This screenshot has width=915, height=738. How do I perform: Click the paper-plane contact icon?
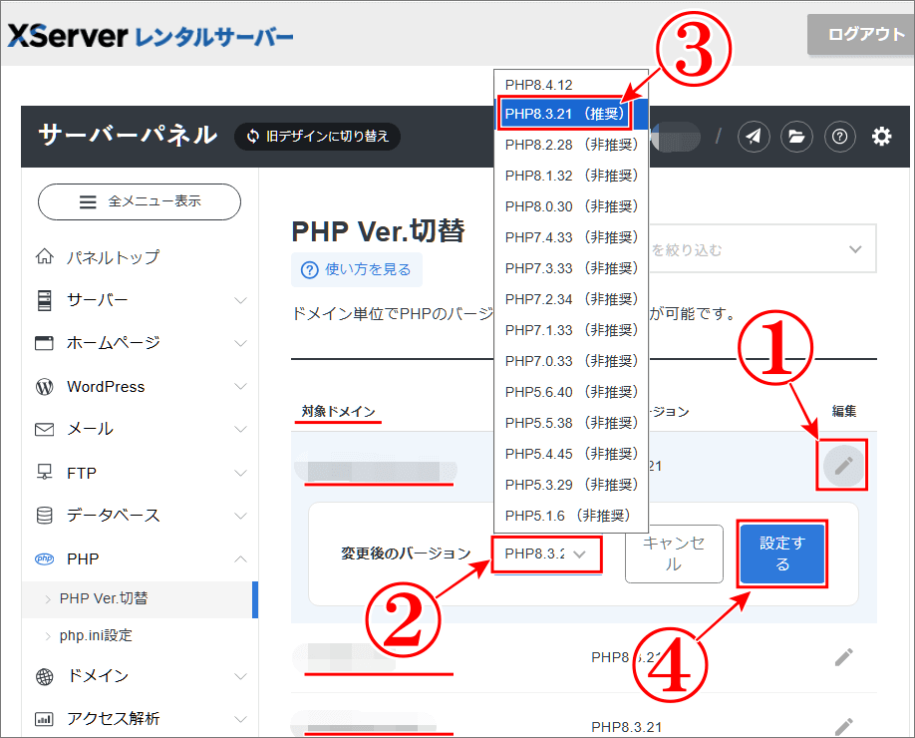tap(754, 137)
